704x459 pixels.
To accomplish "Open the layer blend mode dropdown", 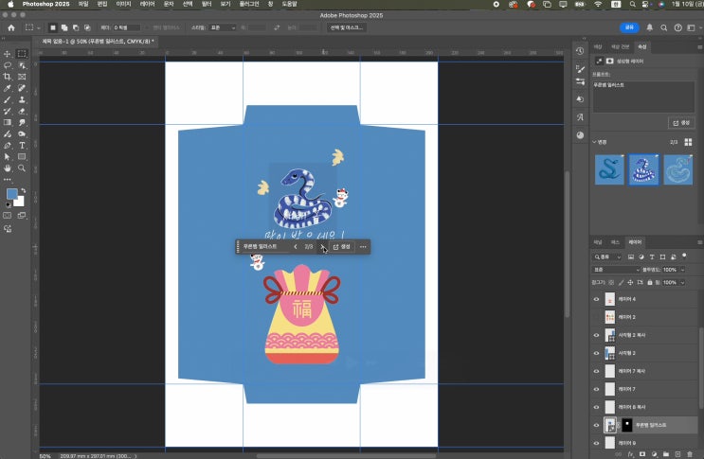I will (616, 270).
